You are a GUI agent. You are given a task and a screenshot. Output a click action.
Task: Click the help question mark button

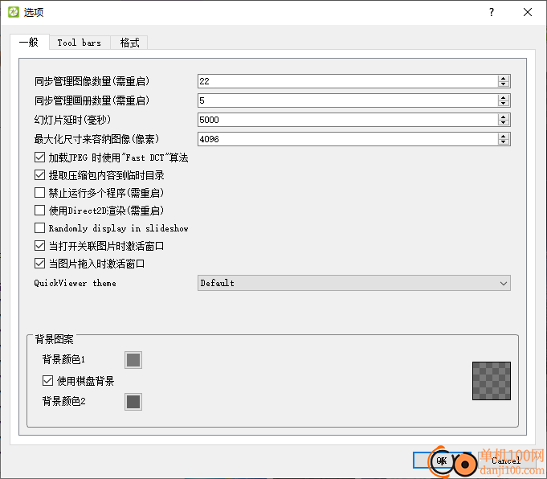tap(492, 12)
